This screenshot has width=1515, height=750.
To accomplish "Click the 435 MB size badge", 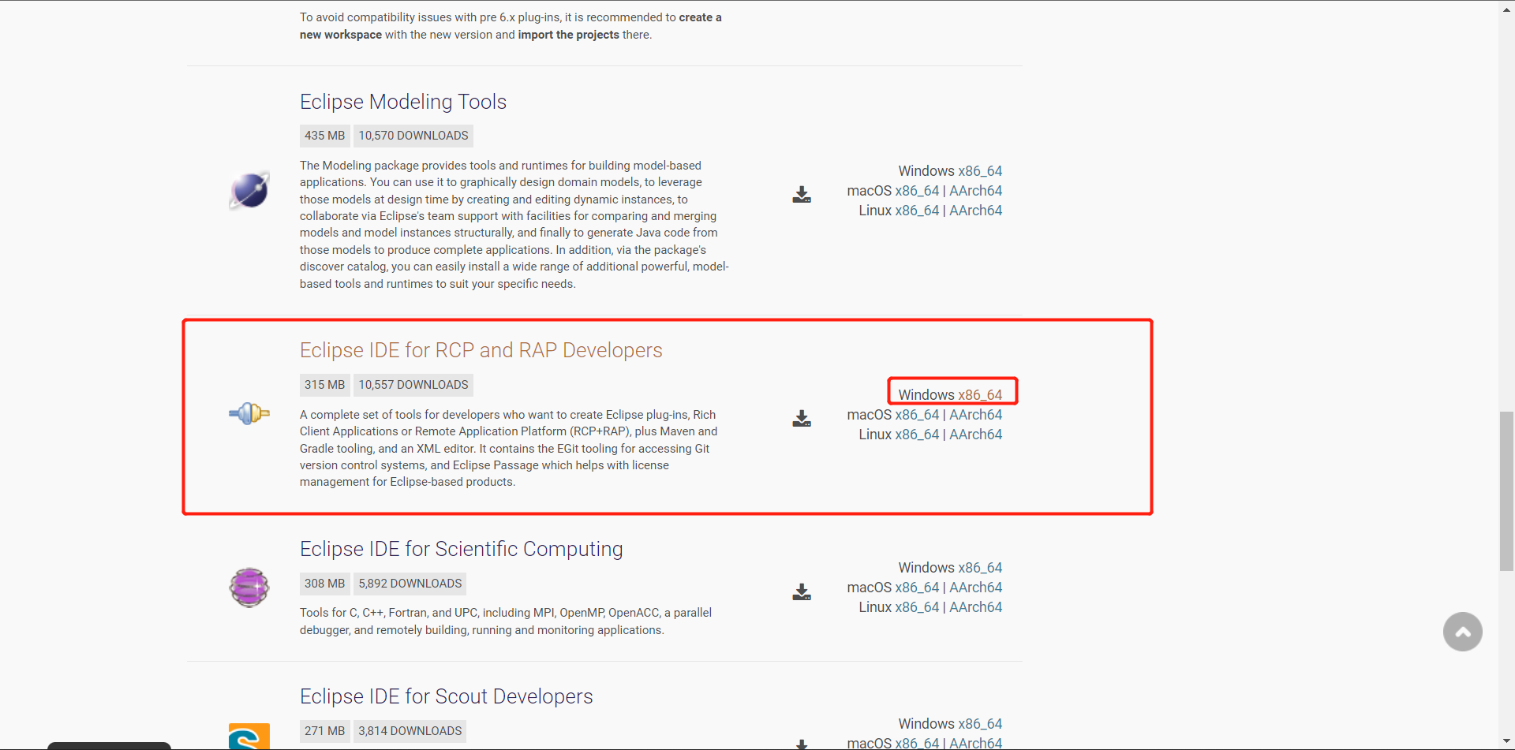I will 324,136.
